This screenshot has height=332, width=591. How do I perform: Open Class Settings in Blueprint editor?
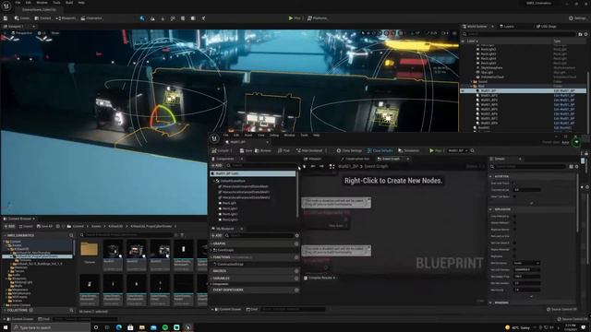point(349,150)
